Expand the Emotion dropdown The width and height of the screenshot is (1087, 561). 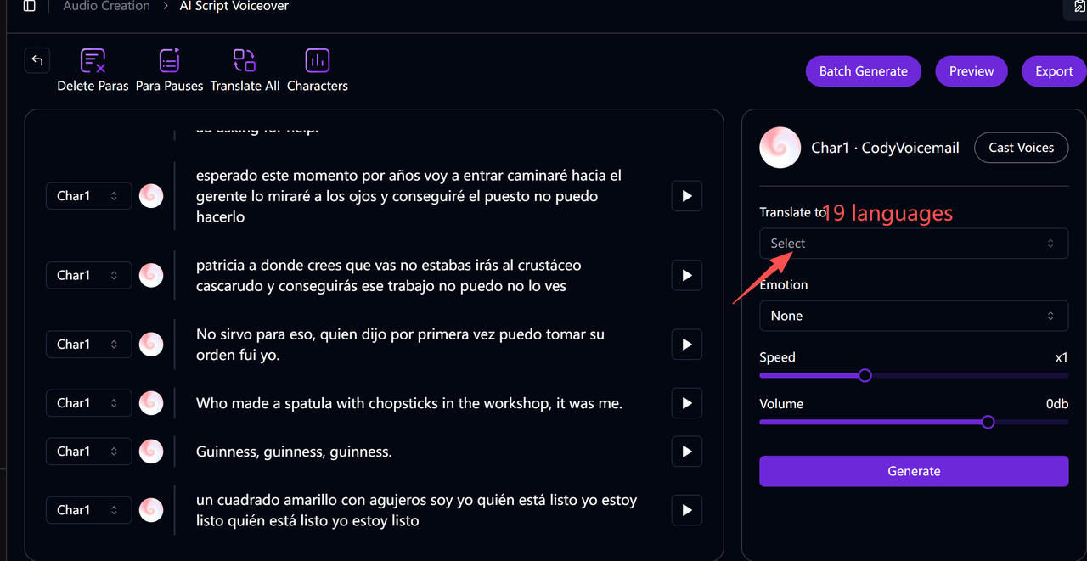pyautogui.click(x=914, y=316)
